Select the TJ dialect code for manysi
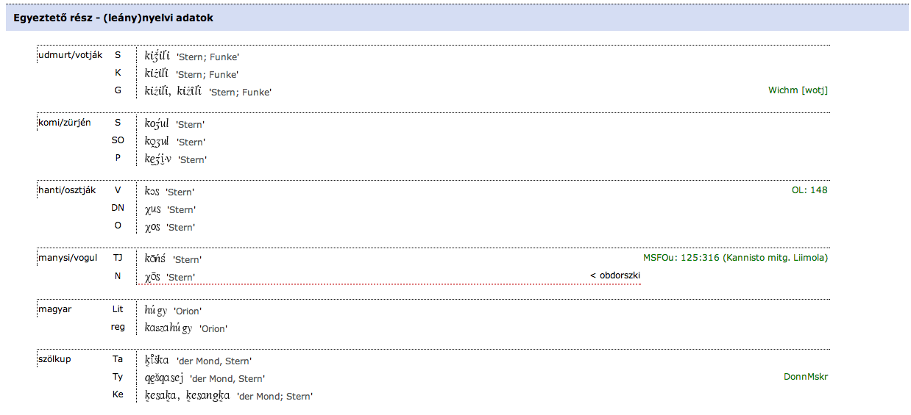The image size is (911, 415). point(118,258)
